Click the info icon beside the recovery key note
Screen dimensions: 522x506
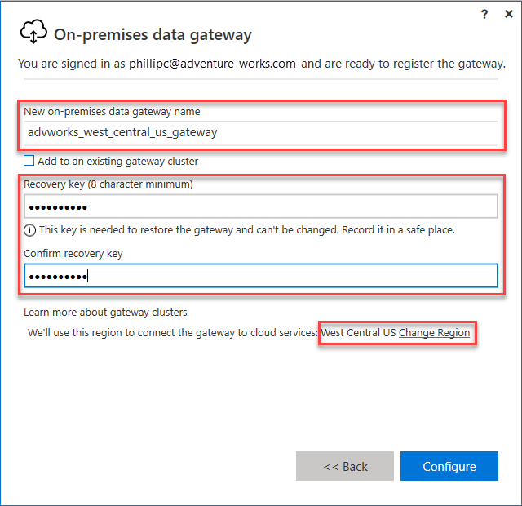pos(30,229)
